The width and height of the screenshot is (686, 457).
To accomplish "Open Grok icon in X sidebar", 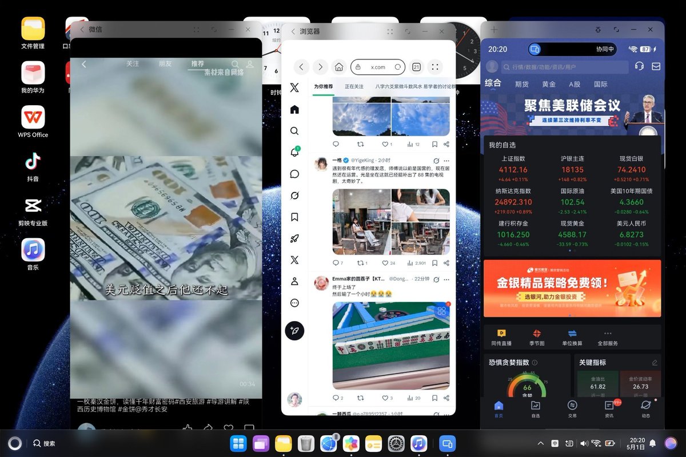I will pyautogui.click(x=294, y=195).
